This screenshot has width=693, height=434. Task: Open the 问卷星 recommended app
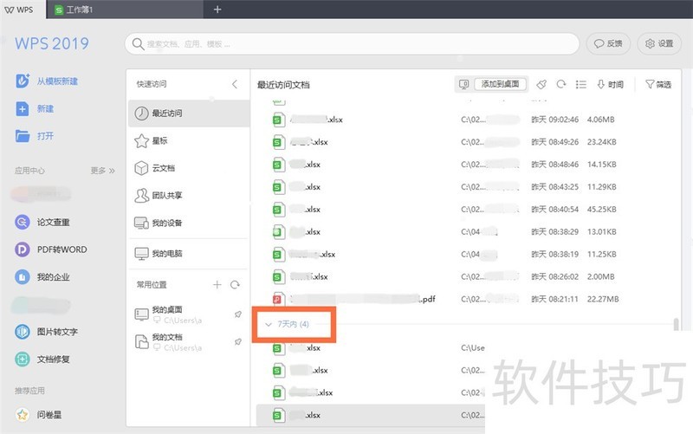point(23,415)
